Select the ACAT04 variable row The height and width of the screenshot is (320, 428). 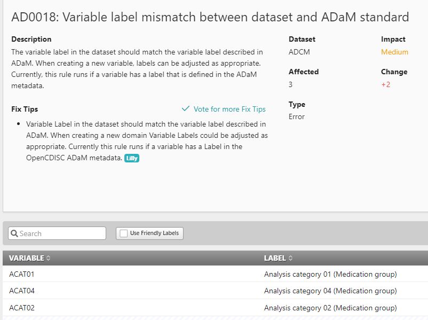click(216, 291)
